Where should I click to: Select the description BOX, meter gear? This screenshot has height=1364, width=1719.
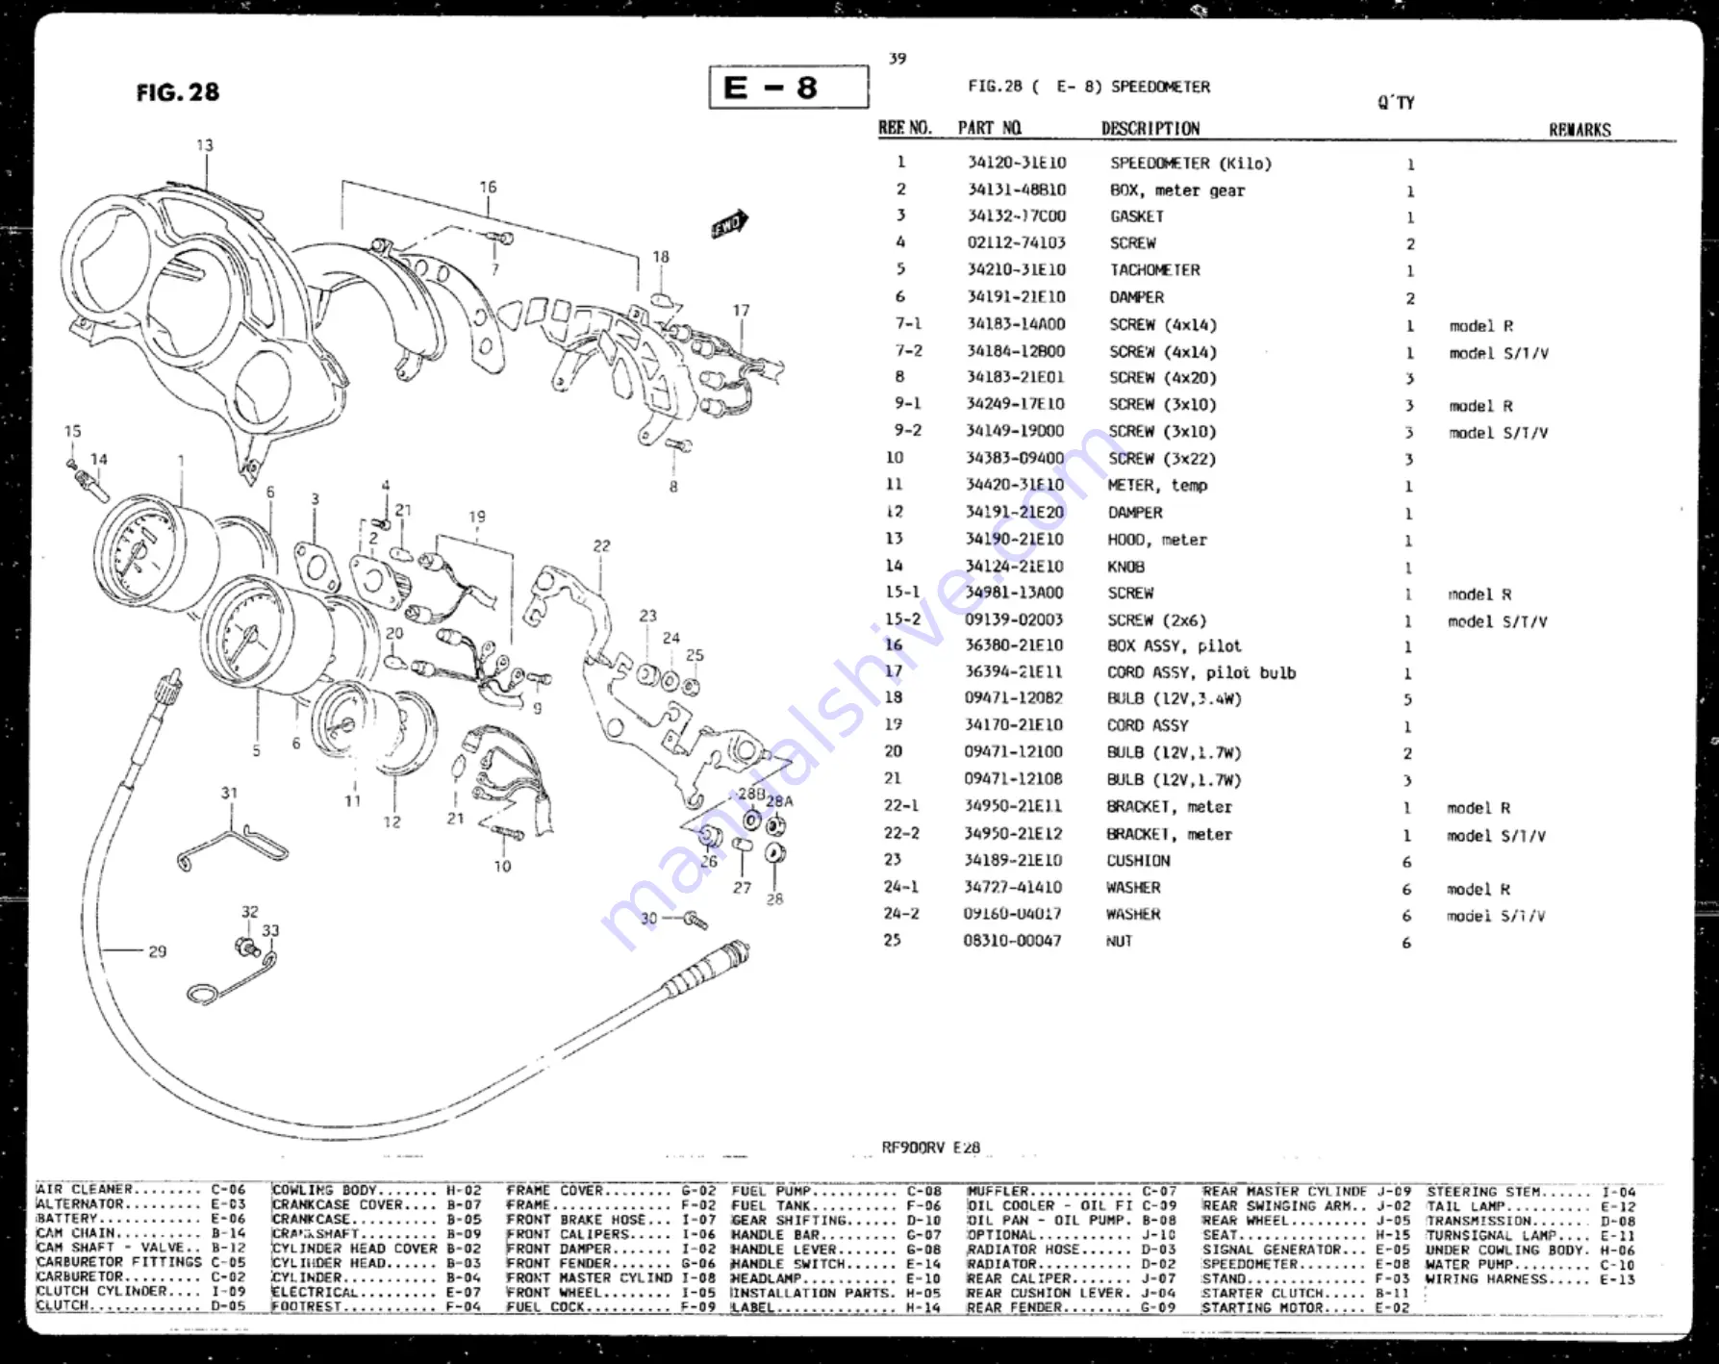point(1177,190)
